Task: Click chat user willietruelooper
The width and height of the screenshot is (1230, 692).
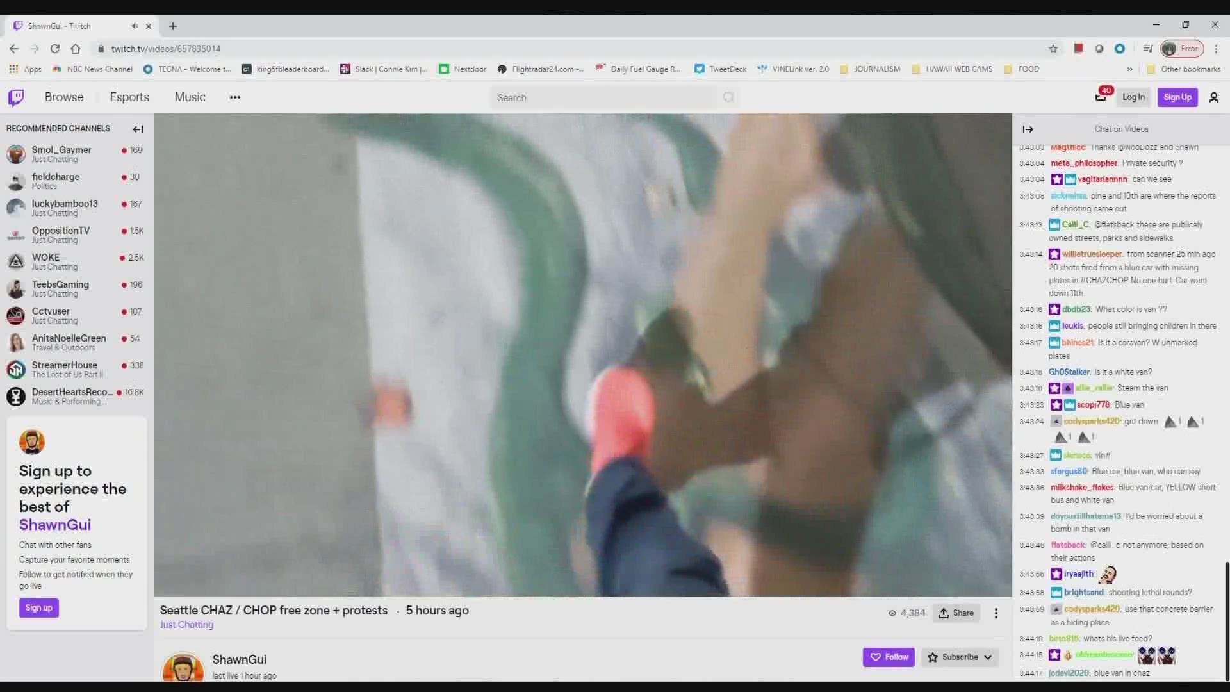Action: pyautogui.click(x=1092, y=254)
